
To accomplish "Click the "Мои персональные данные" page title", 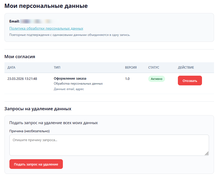I will 46,5.
